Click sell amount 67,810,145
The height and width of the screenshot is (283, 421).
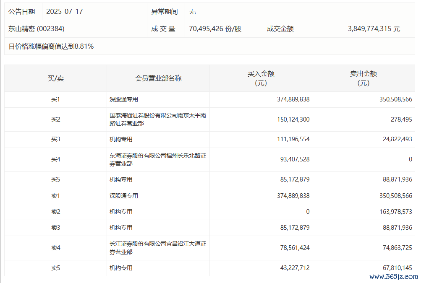click(397, 268)
